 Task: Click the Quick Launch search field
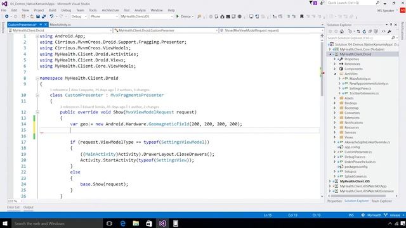(354, 3)
